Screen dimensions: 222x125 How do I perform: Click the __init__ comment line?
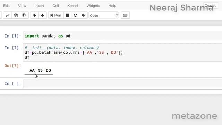(x=62, y=48)
